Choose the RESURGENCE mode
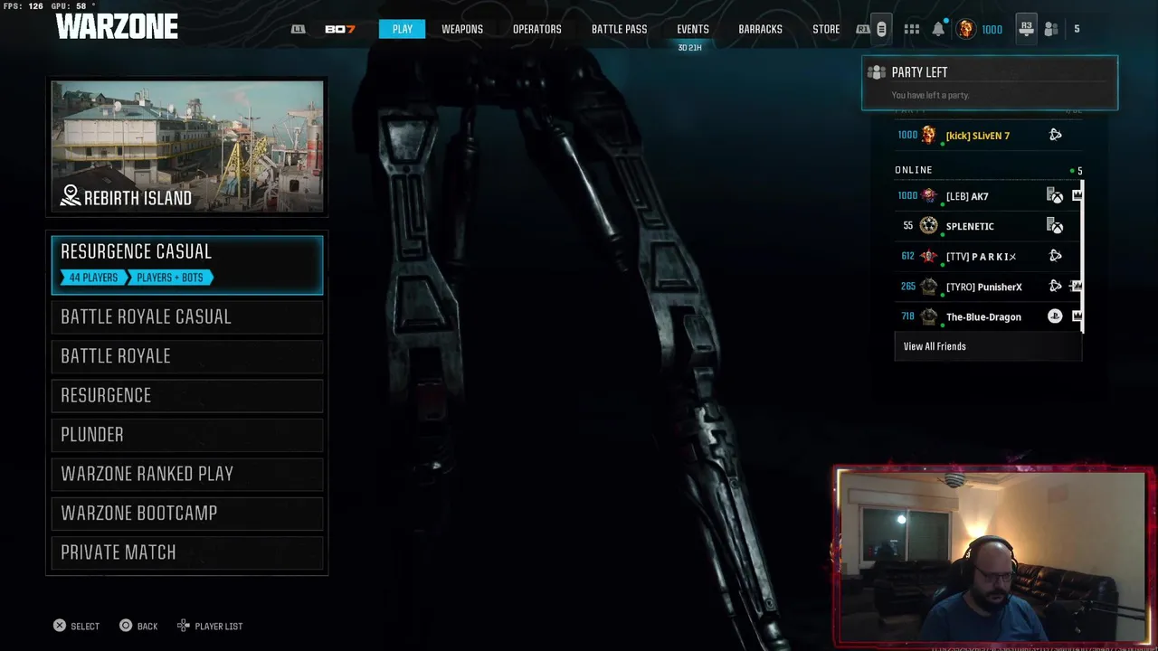Viewport: 1158px width, 651px height. (x=187, y=395)
